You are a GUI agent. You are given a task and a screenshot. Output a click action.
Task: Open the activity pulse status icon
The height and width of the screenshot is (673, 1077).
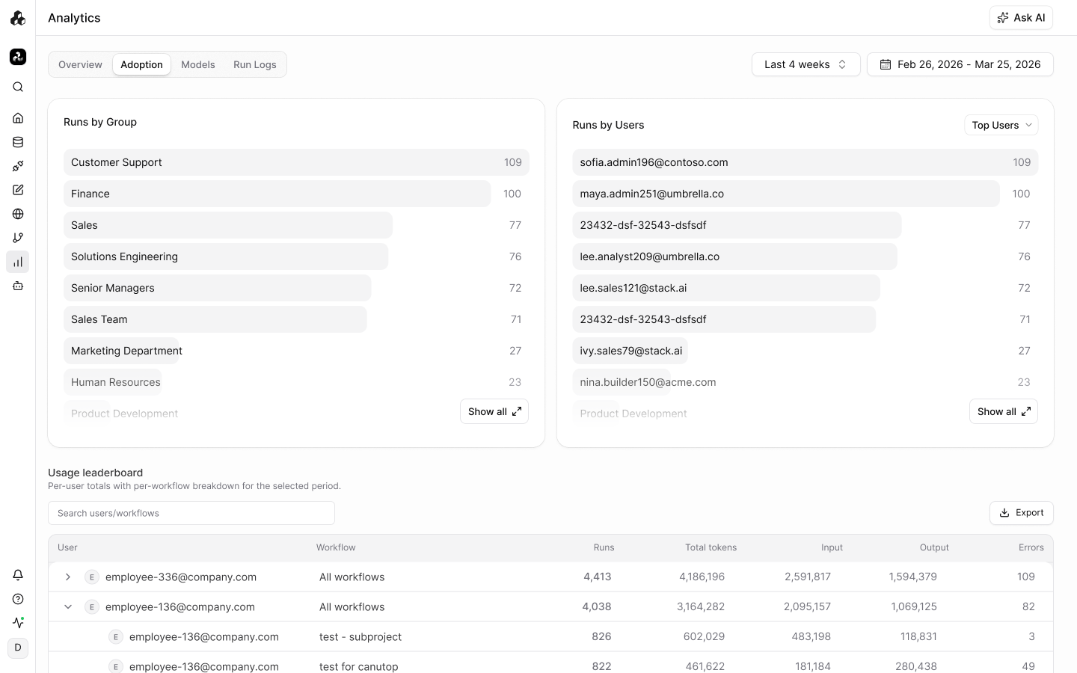[x=18, y=622]
